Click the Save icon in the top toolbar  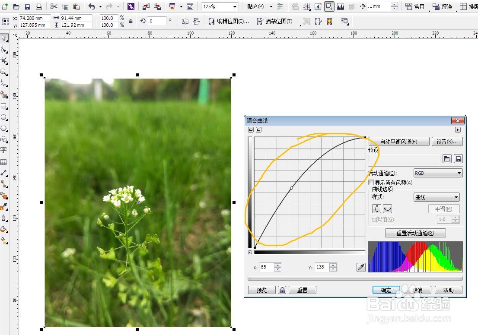pos(27,6)
